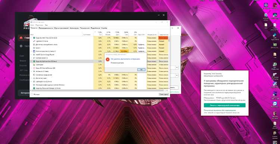Switch to the Пользователи tab
280x144 pixels.
(x=85, y=28)
